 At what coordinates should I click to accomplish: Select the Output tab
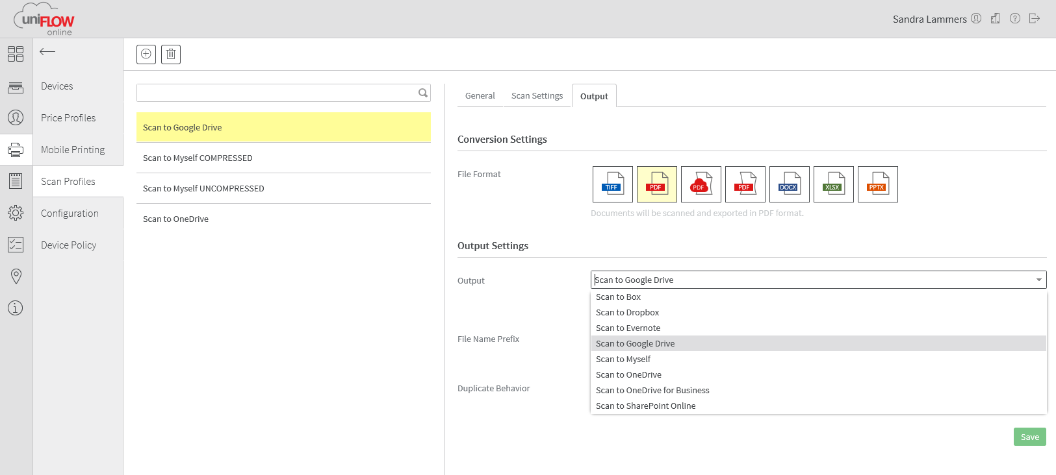click(594, 96)
